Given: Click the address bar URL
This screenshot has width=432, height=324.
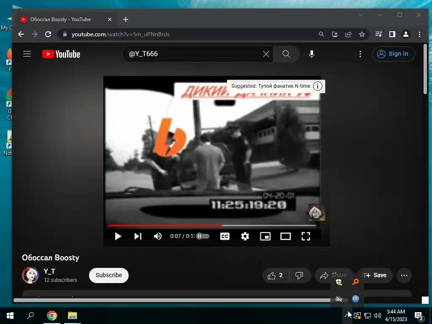Looking at the screenshot, I should point(120,35).
